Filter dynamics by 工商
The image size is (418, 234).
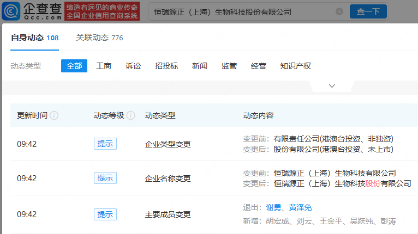point(104,66)
